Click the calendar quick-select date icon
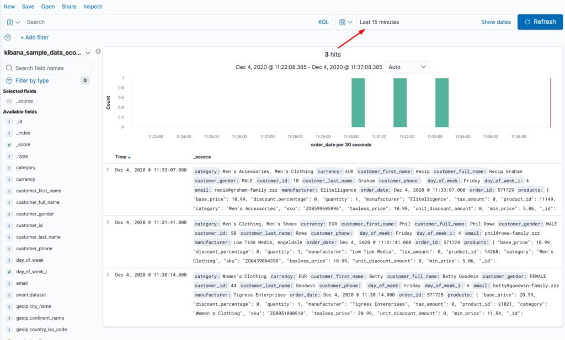The image size is (565, 340). (345, 22)
